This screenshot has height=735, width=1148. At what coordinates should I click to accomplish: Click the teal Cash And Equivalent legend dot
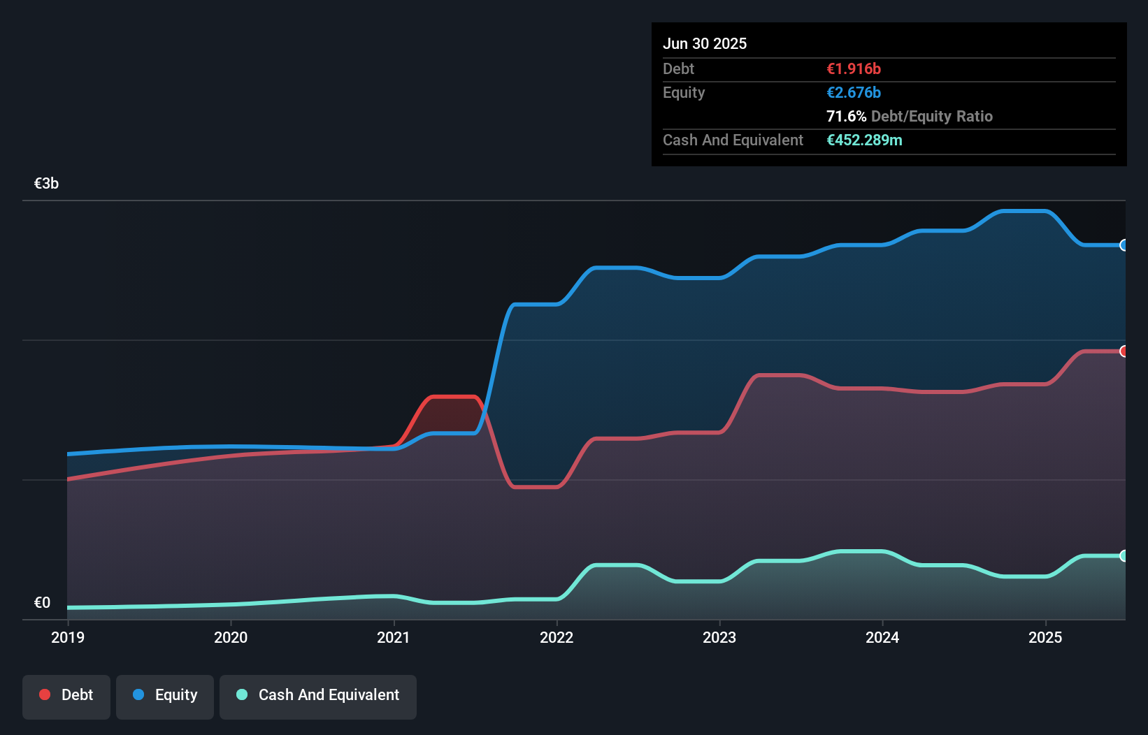tap(241, 694)
